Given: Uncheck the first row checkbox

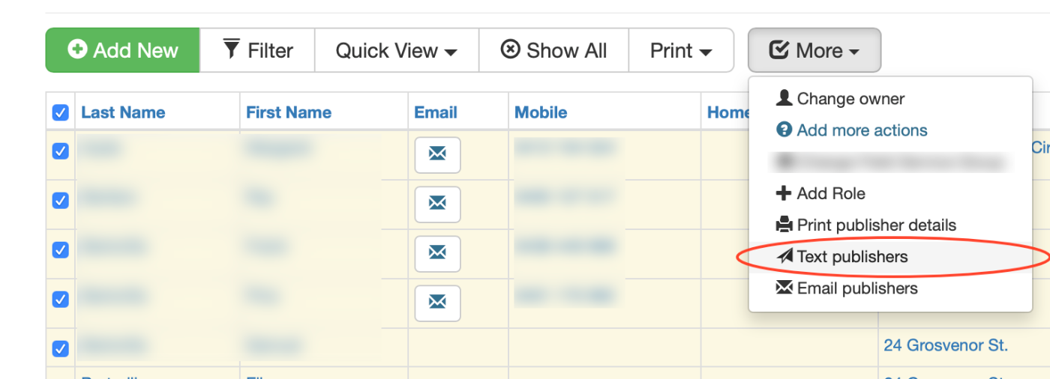Looking at the screenshot, I should 60,151.
